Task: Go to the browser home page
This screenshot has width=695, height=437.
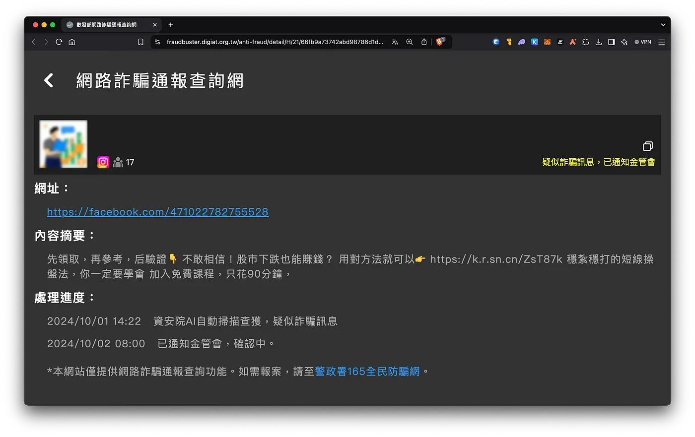Action: click(72, 42)
